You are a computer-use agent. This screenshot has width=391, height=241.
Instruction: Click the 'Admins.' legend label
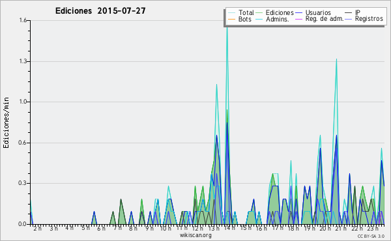(x=278, y=19)
